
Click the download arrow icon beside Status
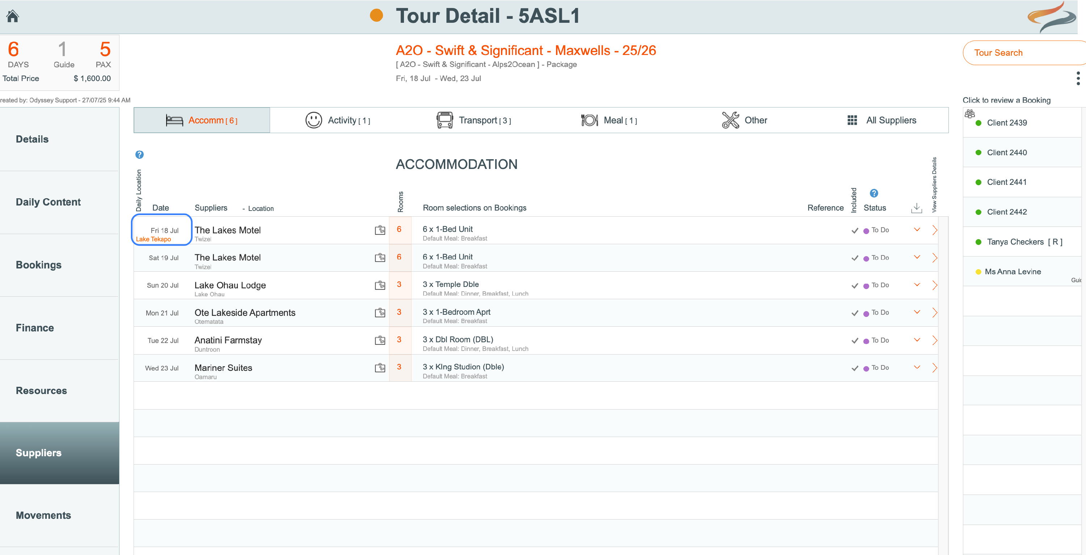[x=916, y=208]
